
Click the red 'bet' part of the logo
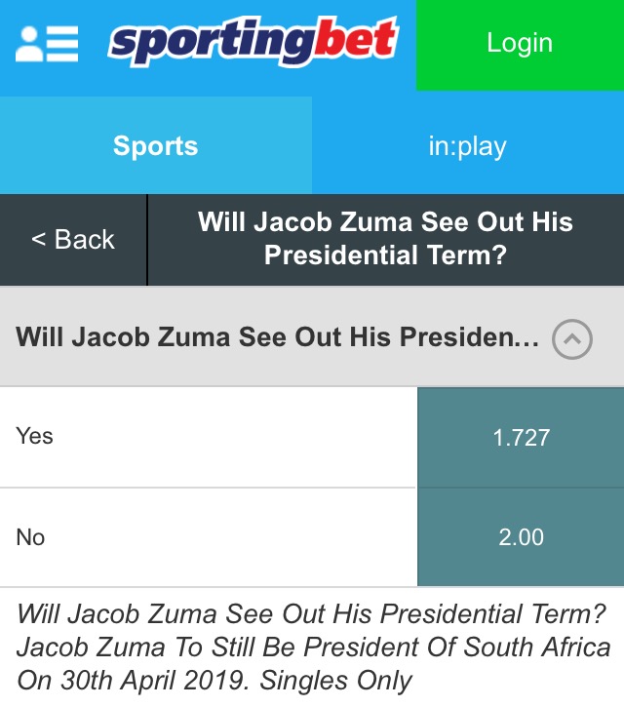click(353, 39)
